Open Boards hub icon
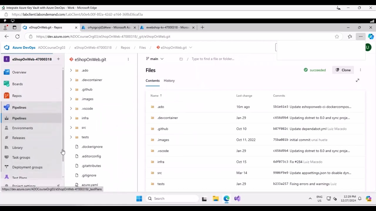Screen dimensions: 376x211 pyautogui.click(x=6, y=84)
